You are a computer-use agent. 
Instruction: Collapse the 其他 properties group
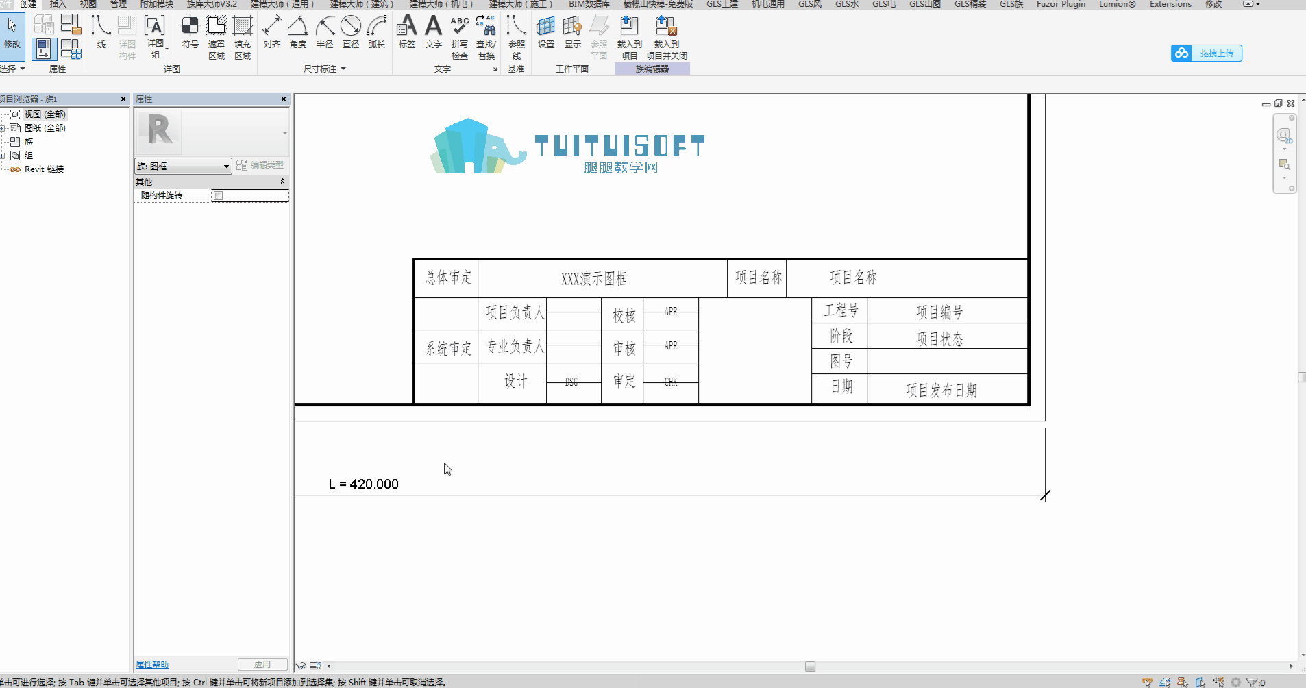click(x=282, y=182)
